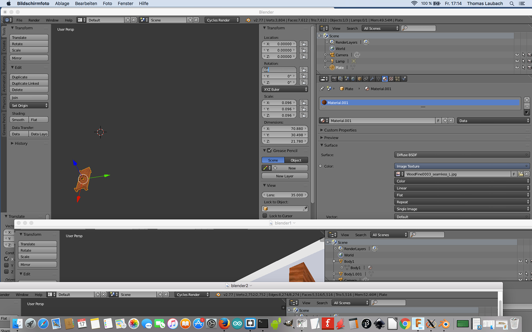
Task: Adjust the Lens 35.000 value field
Action: (285, 195)
